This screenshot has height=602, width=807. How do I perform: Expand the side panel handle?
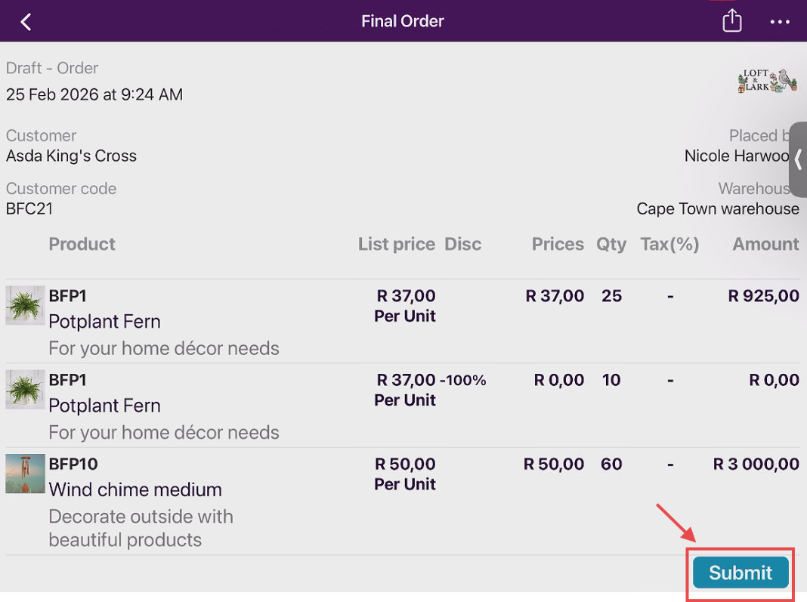coord(798,159)
